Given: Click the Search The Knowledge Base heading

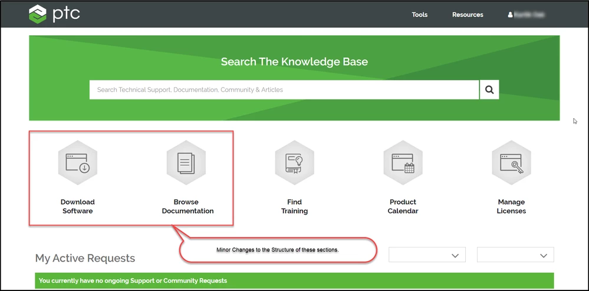Looking at the screenshot, I should [294, 61].
